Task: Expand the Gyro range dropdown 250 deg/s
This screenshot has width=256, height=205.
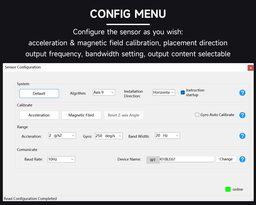Action: click(109, 136)
